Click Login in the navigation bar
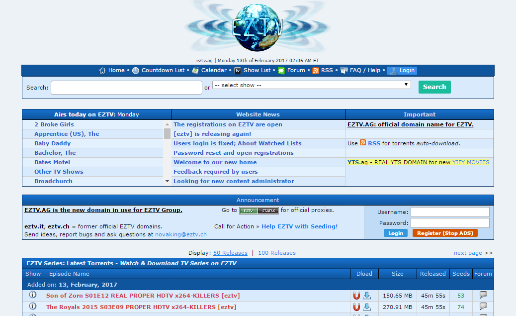This screenshot has width=516, height=316. (x=402, y=71)
